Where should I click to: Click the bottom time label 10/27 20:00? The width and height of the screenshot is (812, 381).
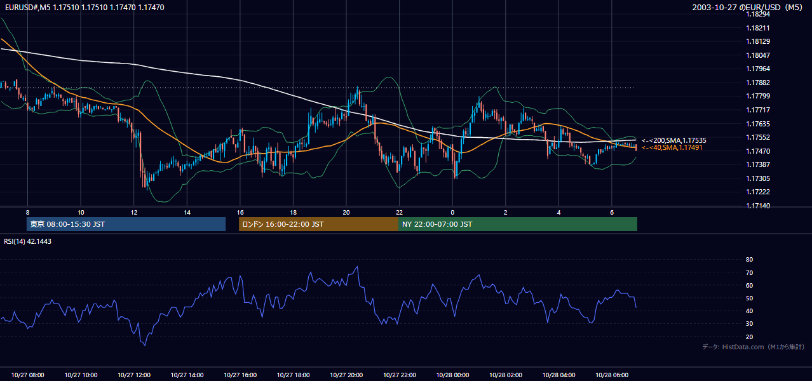346,375
